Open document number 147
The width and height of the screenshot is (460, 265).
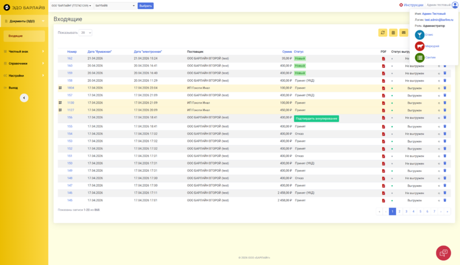coord(70,186)
